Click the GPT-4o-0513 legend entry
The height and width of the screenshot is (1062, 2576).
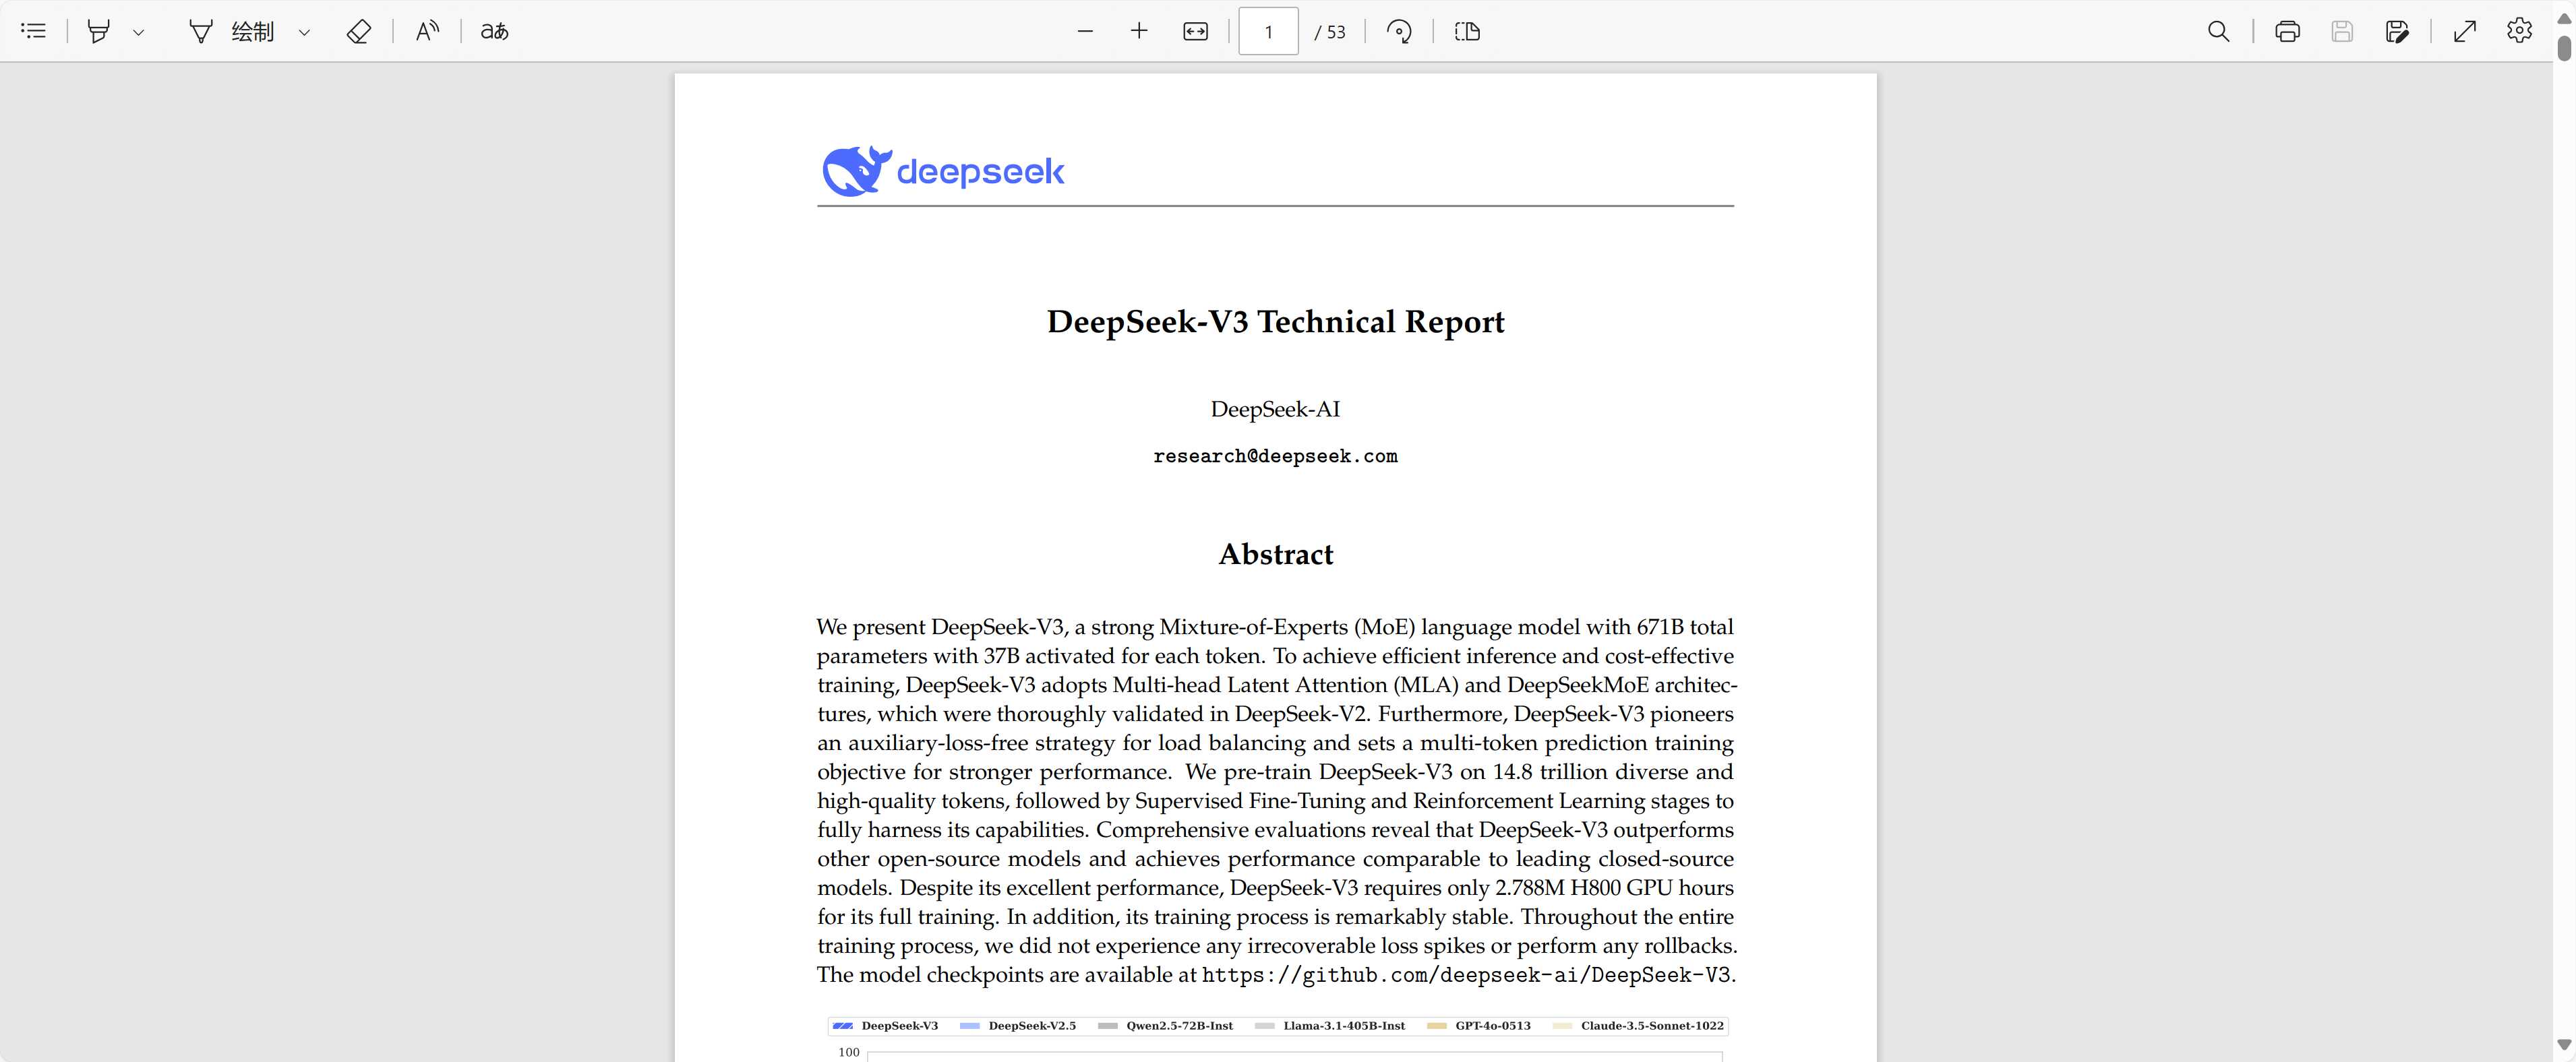point(1479,1026)
